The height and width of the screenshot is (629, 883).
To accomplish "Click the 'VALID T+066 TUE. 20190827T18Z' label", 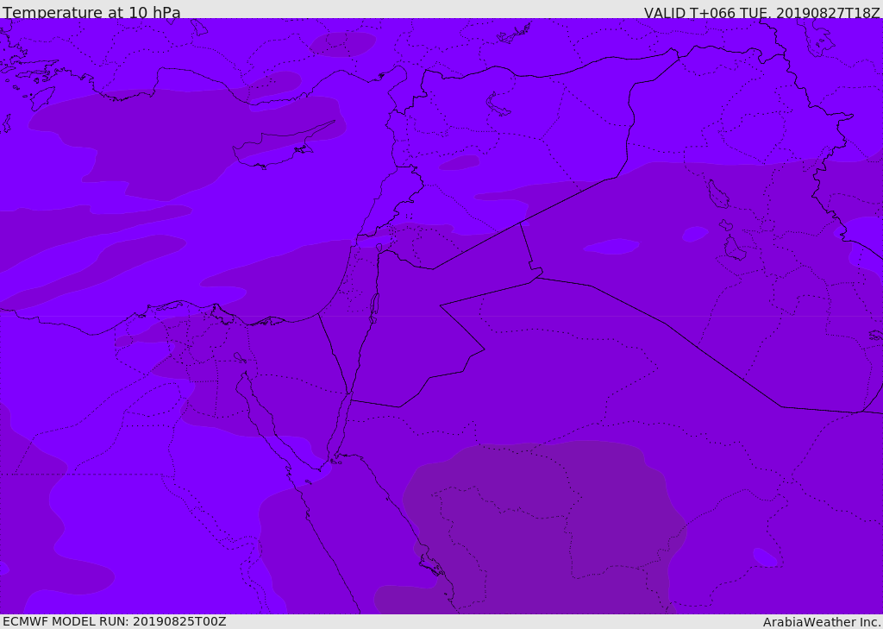I will click(762, 13).
